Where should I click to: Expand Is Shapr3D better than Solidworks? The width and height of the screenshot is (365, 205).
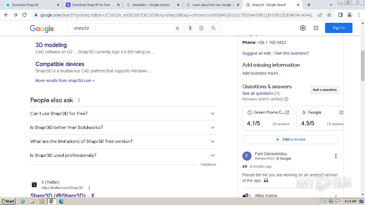[x=123, y=128]
